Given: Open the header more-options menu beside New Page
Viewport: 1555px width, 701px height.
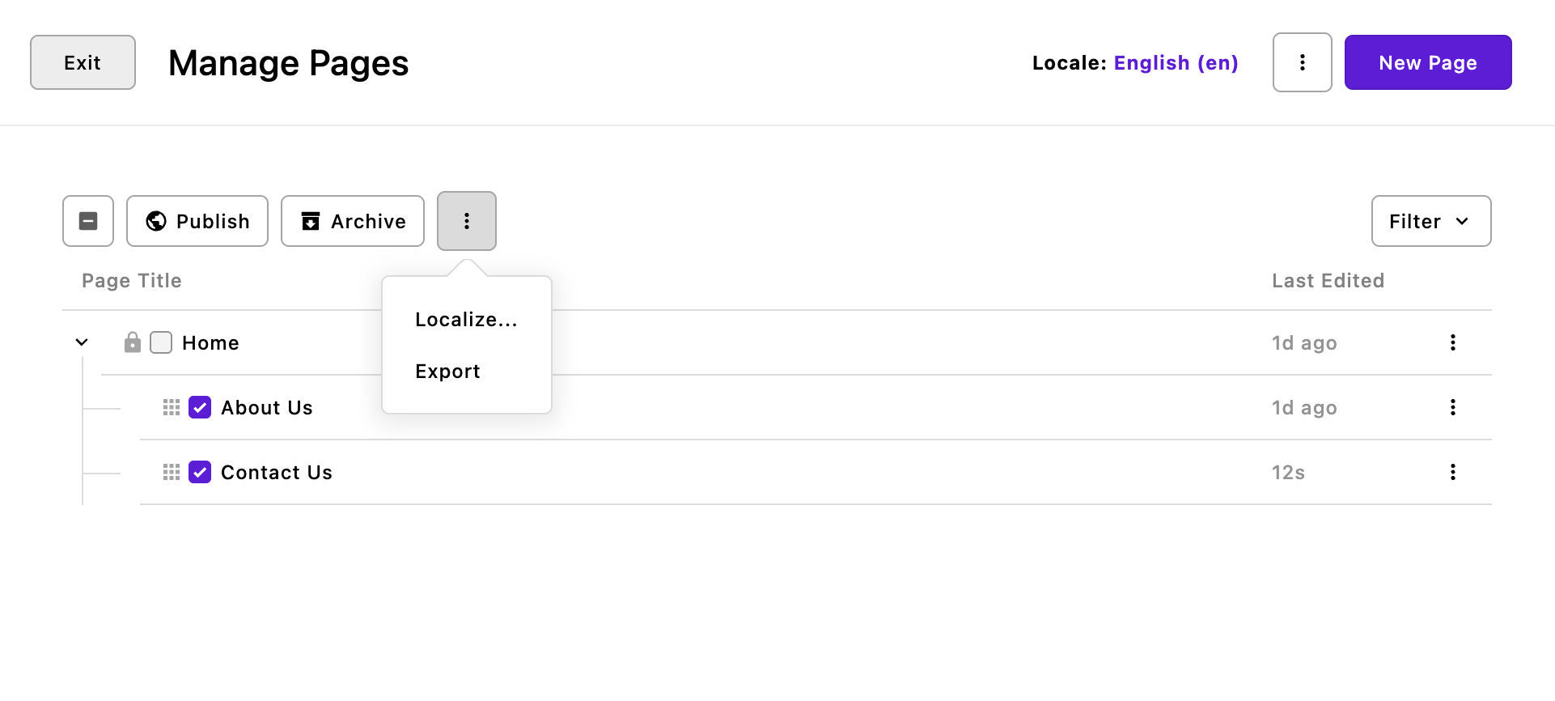Looking at the screenshot, I should (1302, 62).
